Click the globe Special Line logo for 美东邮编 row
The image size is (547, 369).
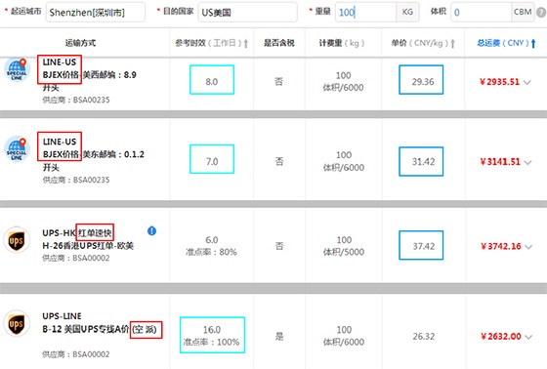click(x=17, y=149)
